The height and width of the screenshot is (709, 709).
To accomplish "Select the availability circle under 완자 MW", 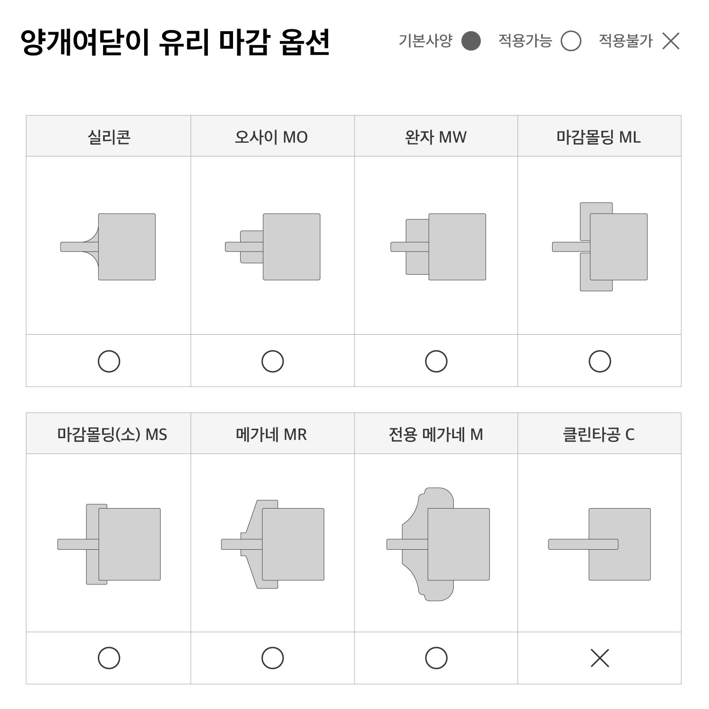I will (436, 362).
